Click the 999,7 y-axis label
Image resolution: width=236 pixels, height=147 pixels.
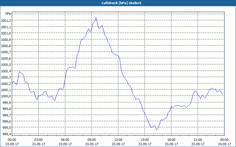coord(7,115)
